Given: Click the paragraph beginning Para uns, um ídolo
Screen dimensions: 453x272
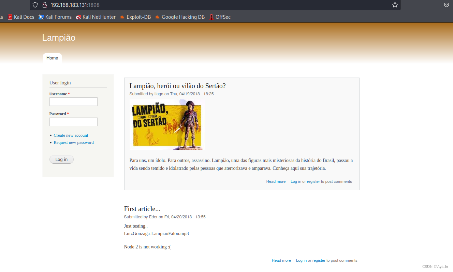Looking at the screenshot, I should coord(241,164).
